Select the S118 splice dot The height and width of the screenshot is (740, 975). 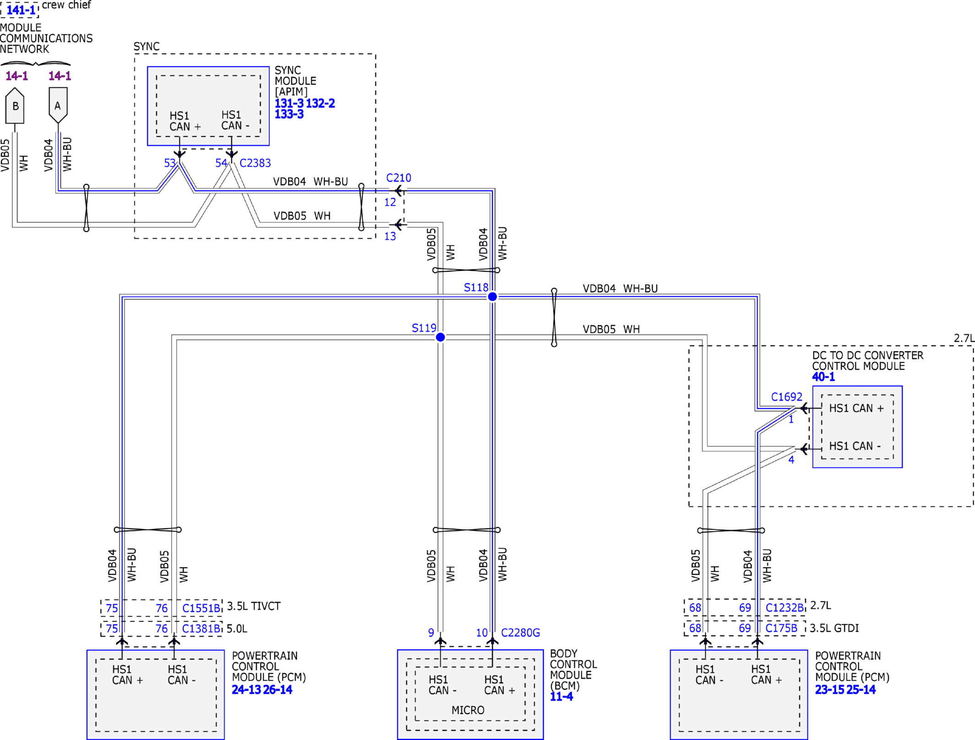coord(493,297)
